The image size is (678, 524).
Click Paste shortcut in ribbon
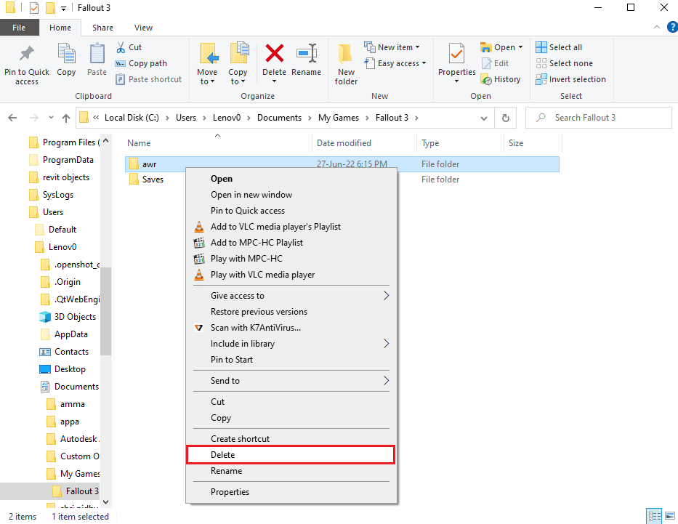(149, 79)
